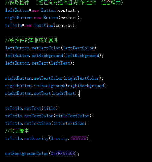Image resolution: width=152 pixels, height=162 pixels.
Task: Click the title argument in tvTitle.setText
Action: 50,108
